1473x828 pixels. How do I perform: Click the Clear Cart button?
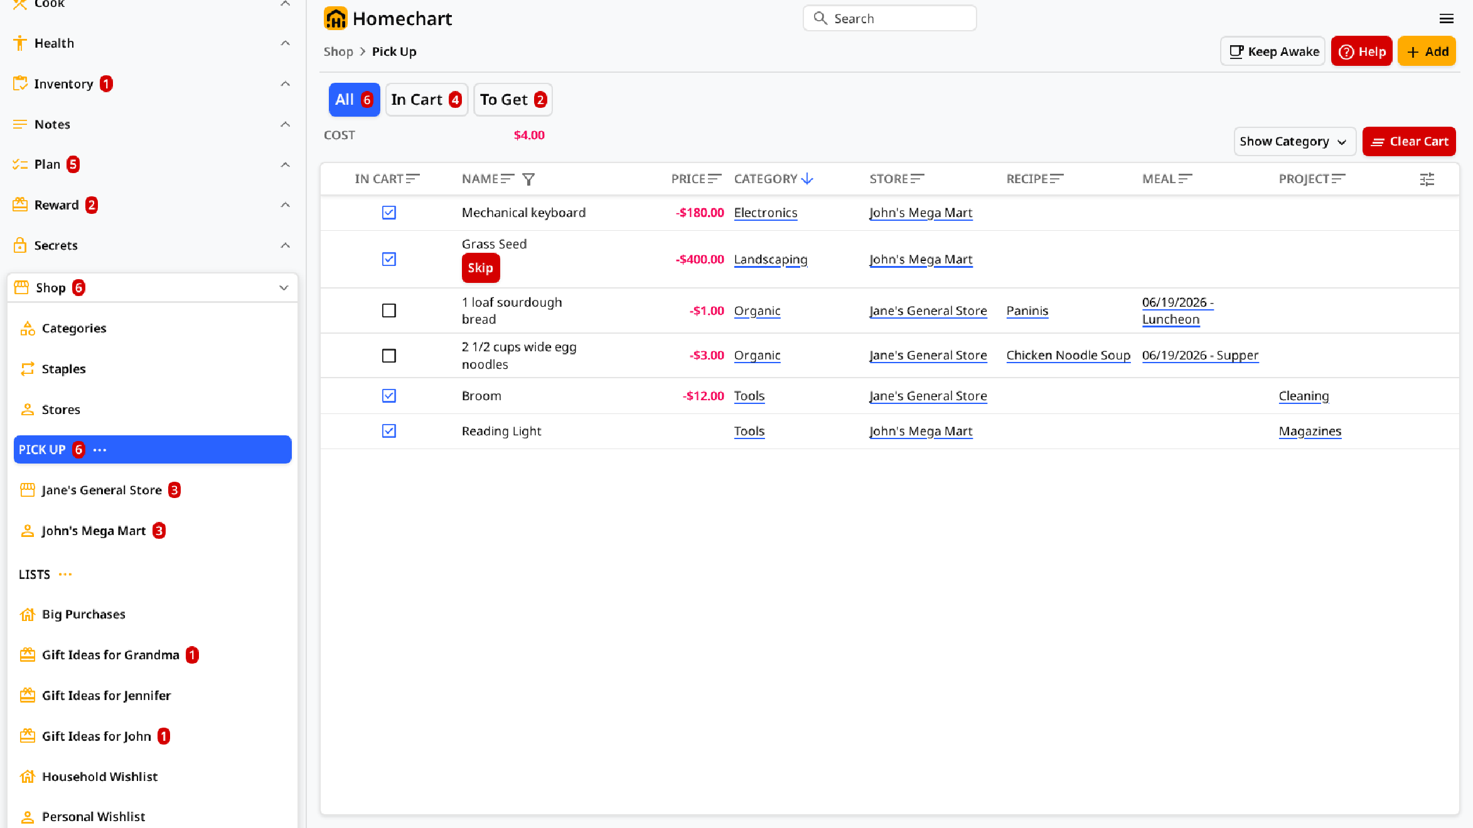tap(1409, 142)
